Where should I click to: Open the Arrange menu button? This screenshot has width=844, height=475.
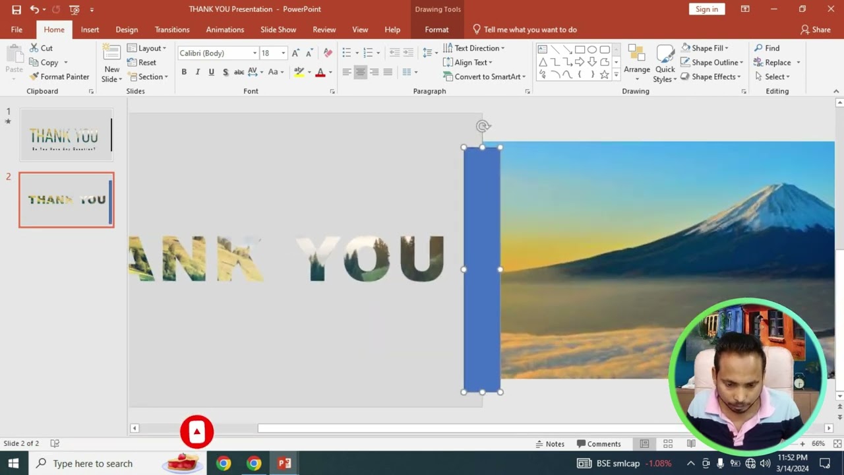637,63
